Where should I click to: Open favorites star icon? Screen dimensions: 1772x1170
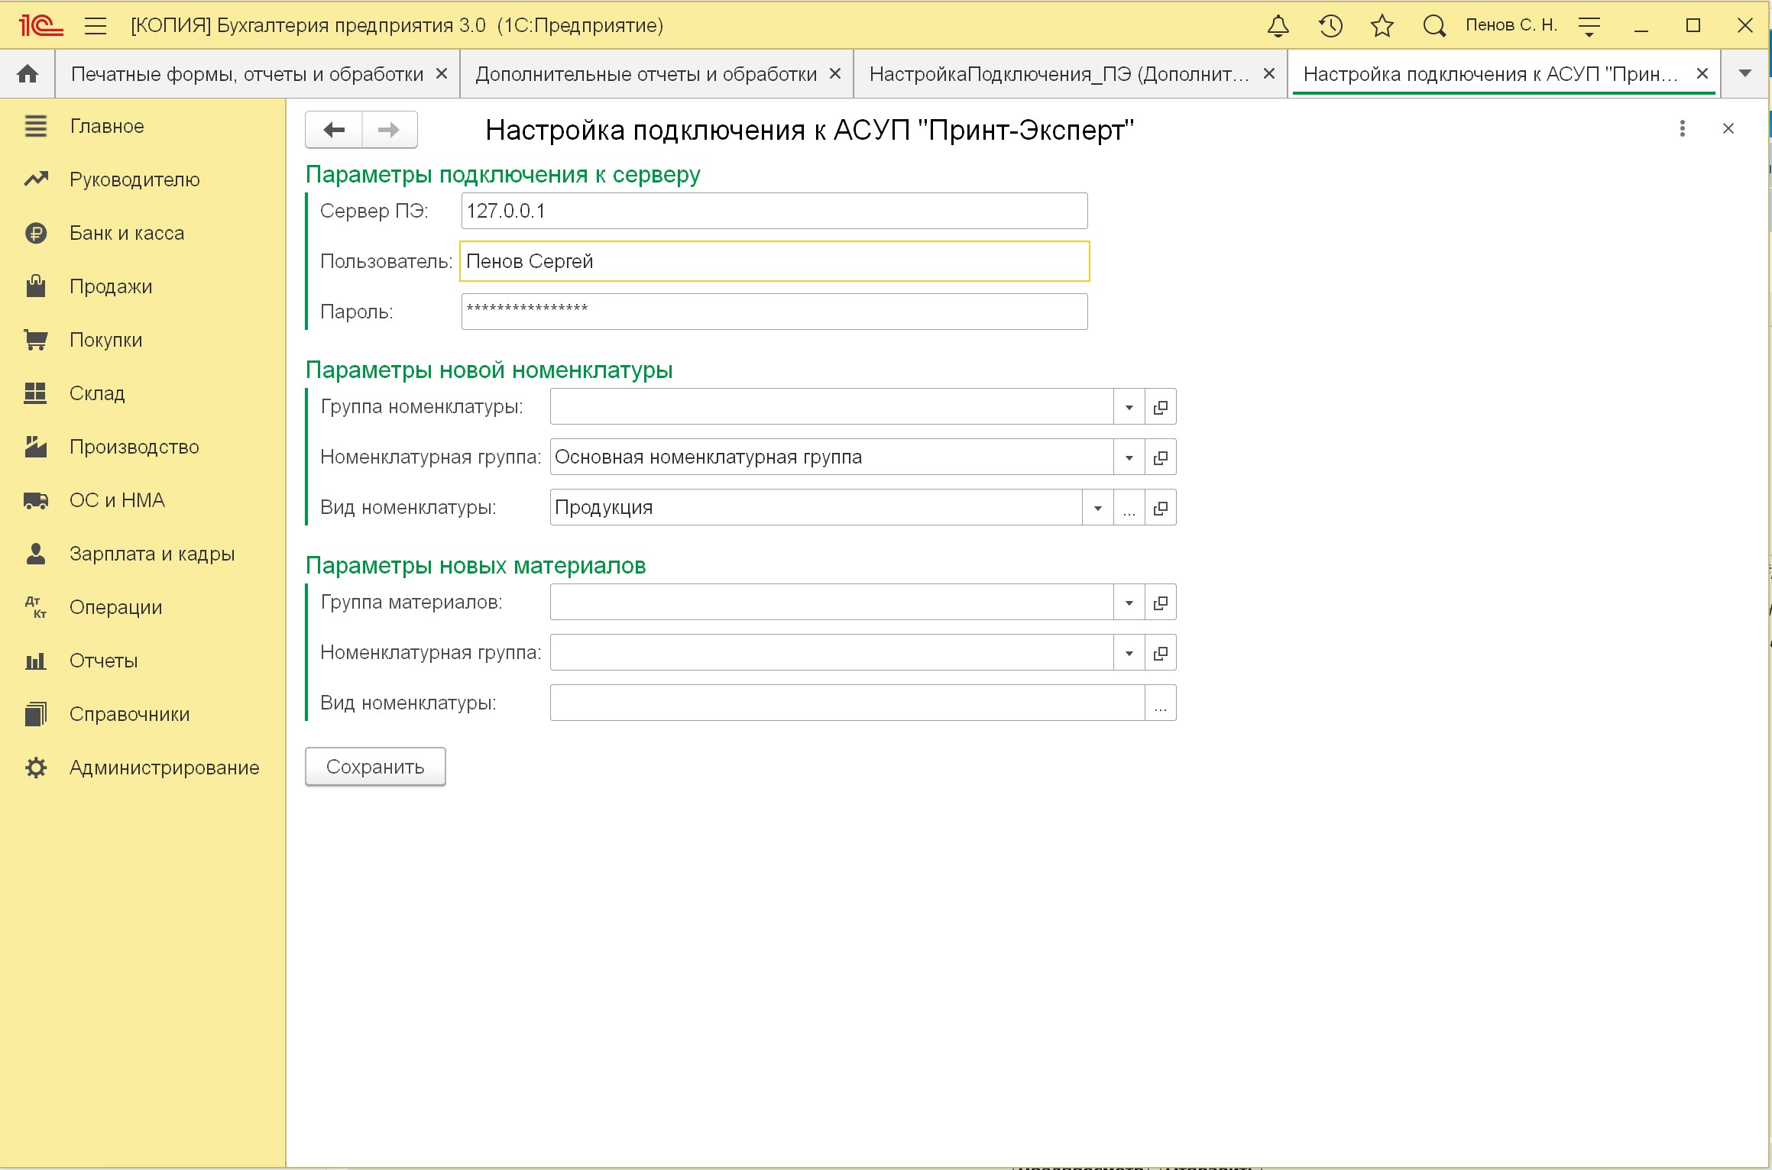[x=1382, y=26]
